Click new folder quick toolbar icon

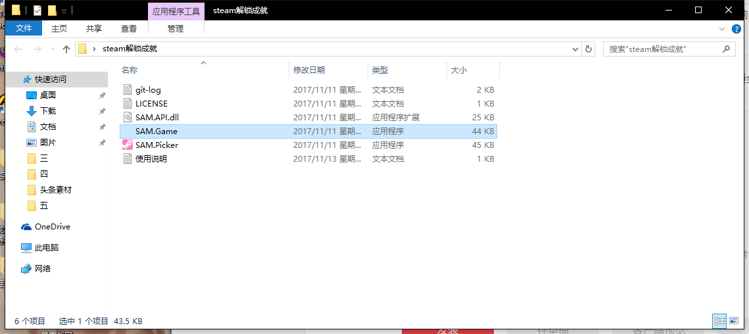coord(52,10)
